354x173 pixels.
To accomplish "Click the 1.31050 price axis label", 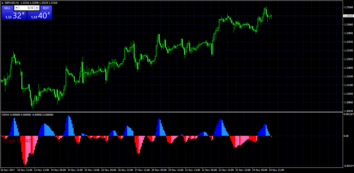I will [348, 94].
